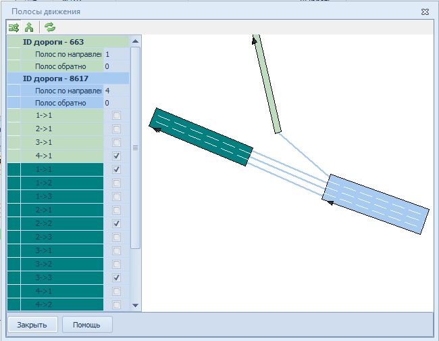Click the scroll-up arrow of the lane list
The height and width of the screenshot is (341, 439).
135,41
